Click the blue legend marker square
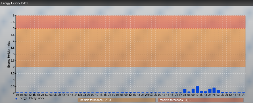Image resolution: width=253 pixels, height=103 pixels. [x=16, y=99]
